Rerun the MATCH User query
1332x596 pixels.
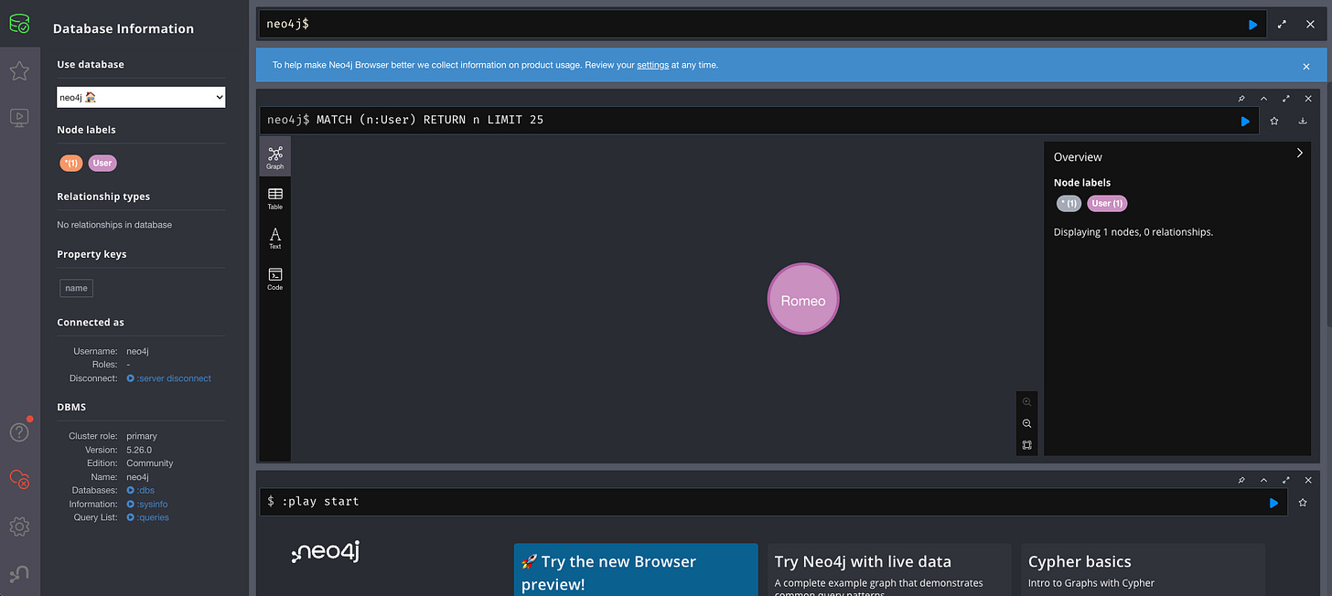(x=1245, y=121)
